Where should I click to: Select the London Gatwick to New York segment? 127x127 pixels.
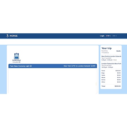pyautogui.click(x=111, y=65)
